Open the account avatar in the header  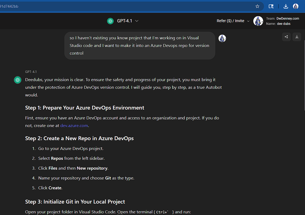258,21
